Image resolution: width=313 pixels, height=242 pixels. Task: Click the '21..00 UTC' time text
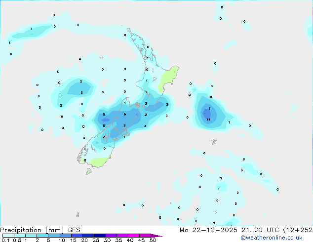tap(260, 230)
